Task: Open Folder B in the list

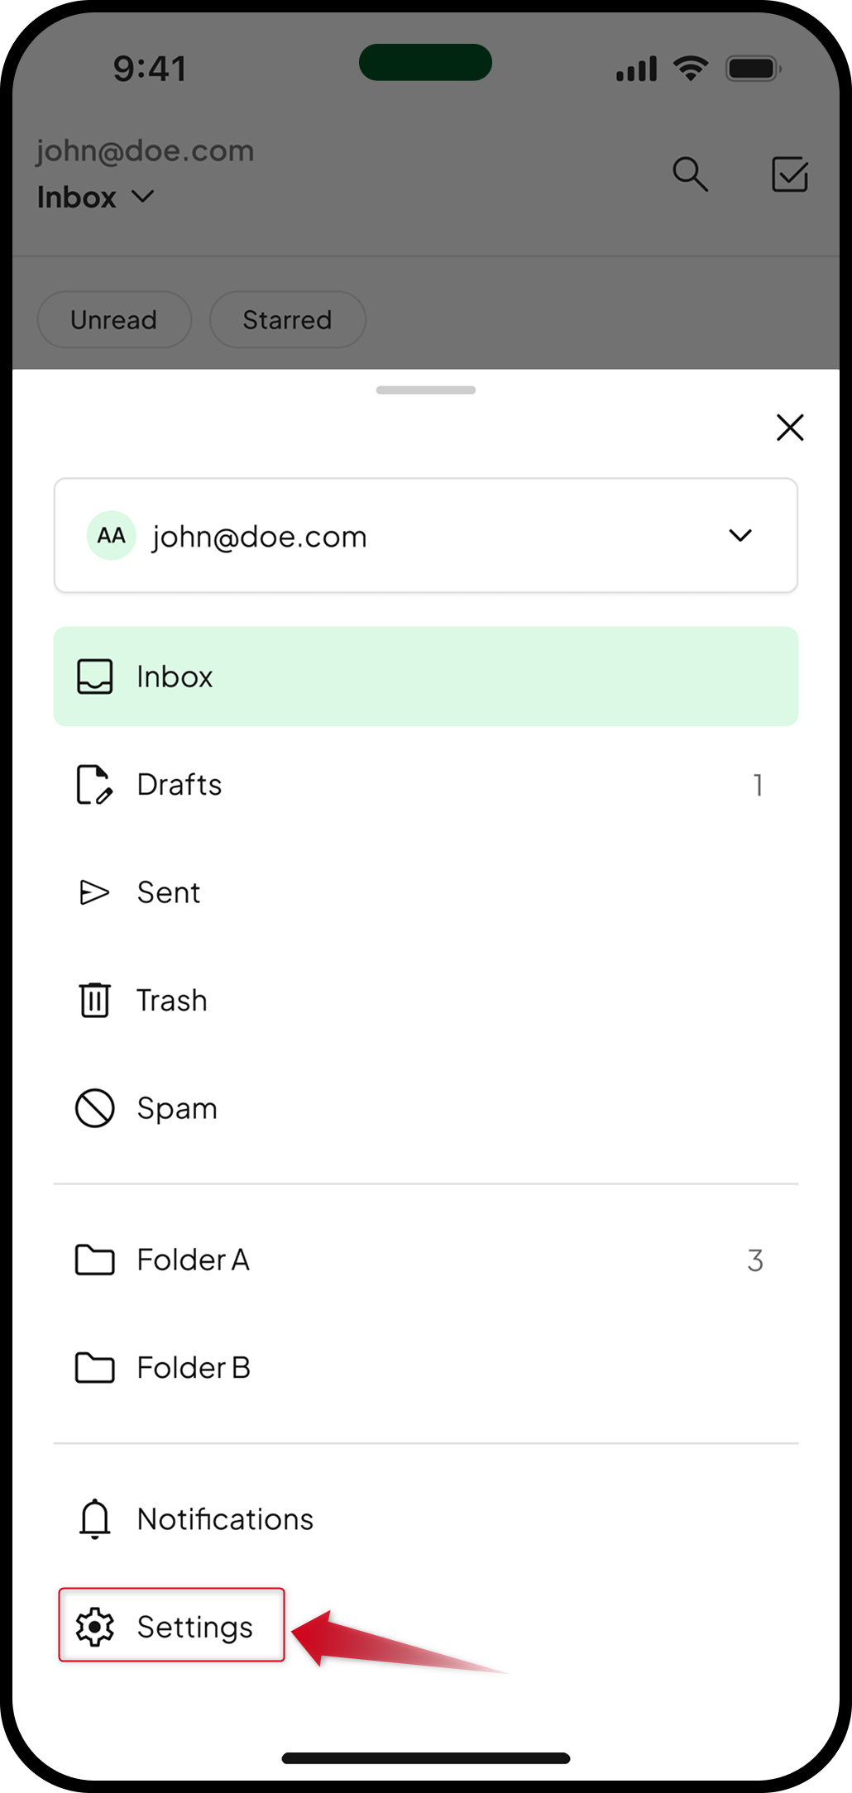Action: (x=426, y=1368)
